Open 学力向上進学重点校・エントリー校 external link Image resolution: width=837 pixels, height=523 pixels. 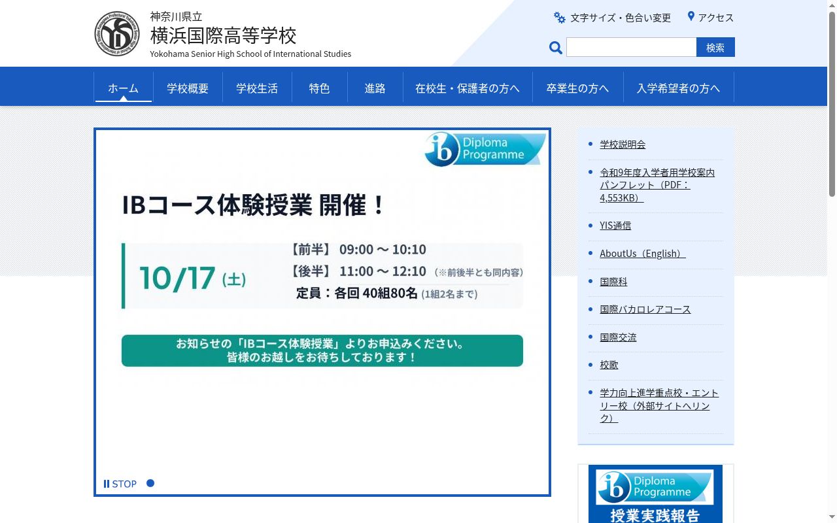(659, 405)
